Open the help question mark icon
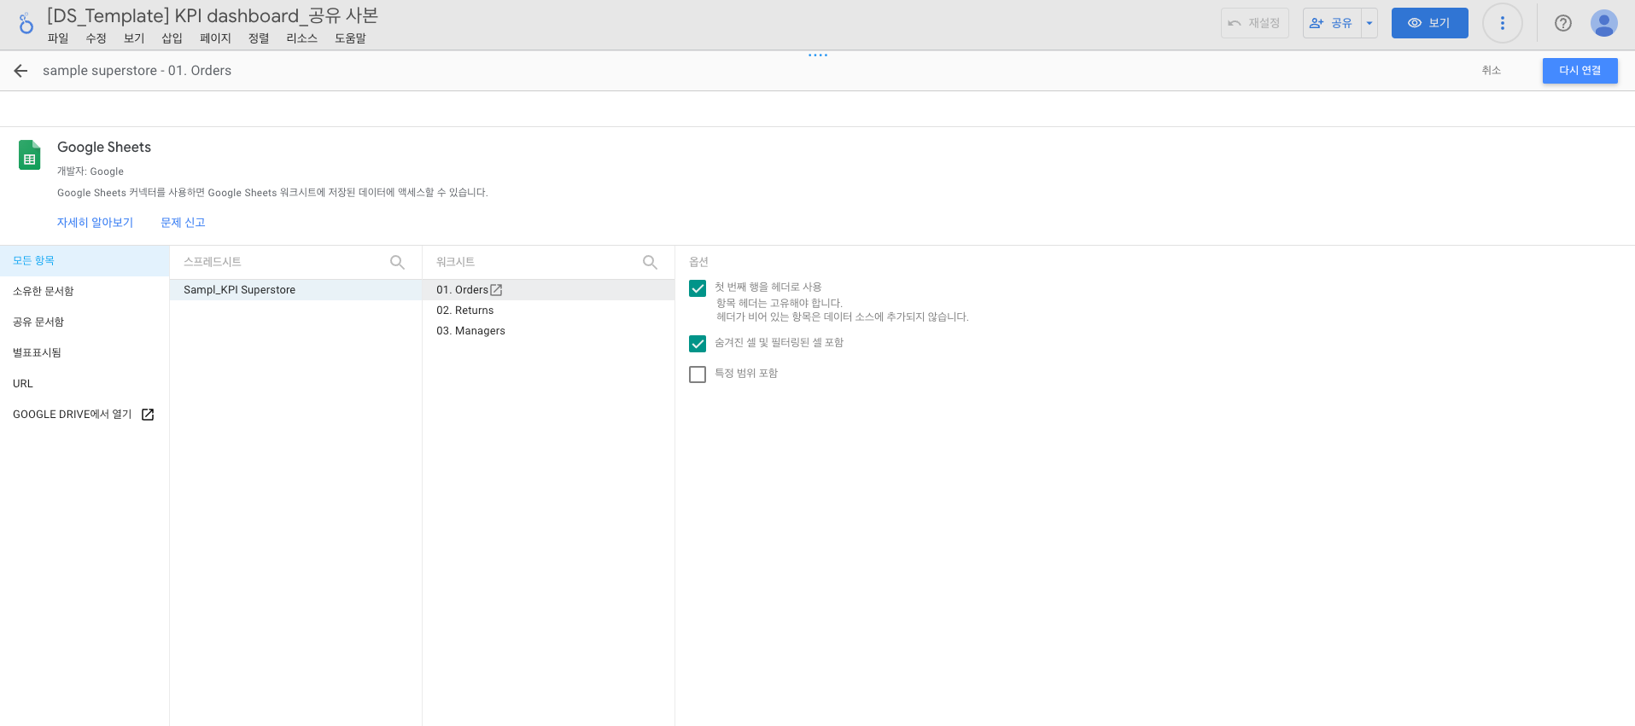Screen dimensions: 1635x726 [x=1562, y=23]
